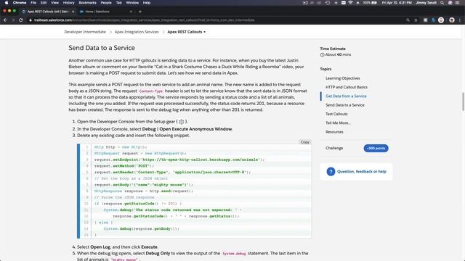
Task: Open a new browser tab
Action: pos(140,12)
